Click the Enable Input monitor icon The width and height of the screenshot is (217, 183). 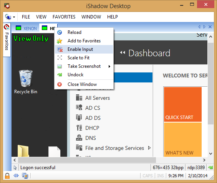click(60, 50)
